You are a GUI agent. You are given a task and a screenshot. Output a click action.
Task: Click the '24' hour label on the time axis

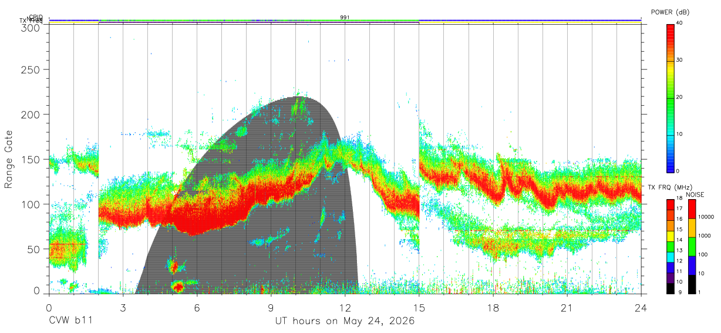(x=641, y=308)
